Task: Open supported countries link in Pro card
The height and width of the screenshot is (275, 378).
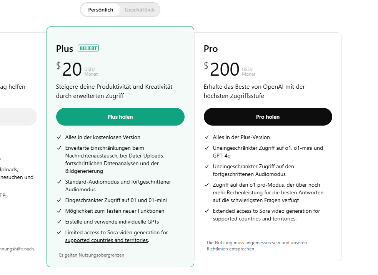Action: tap(254, 219)
